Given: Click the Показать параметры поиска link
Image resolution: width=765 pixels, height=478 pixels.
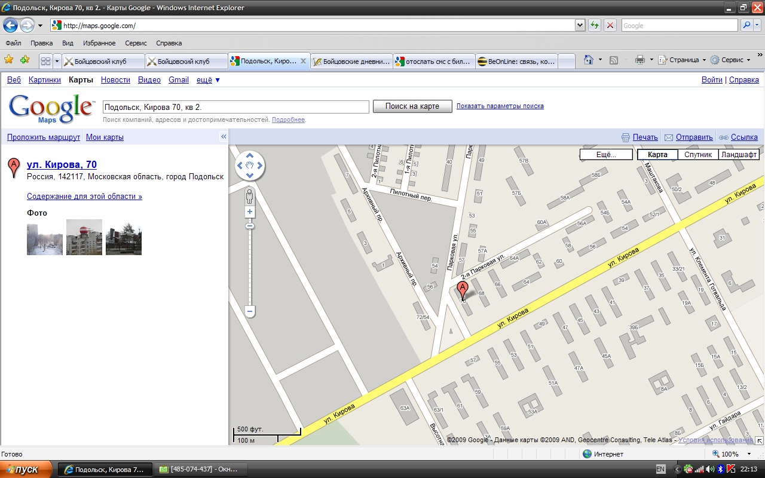Looking at the screenshot, I should click(x=500, y=106).
